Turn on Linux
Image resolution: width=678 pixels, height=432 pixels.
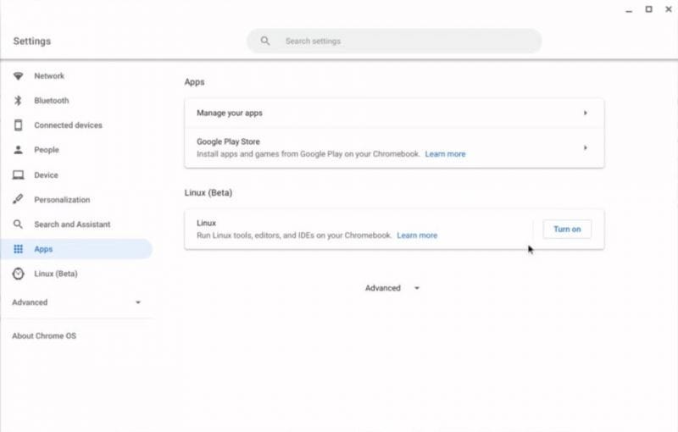coord(567,230)
